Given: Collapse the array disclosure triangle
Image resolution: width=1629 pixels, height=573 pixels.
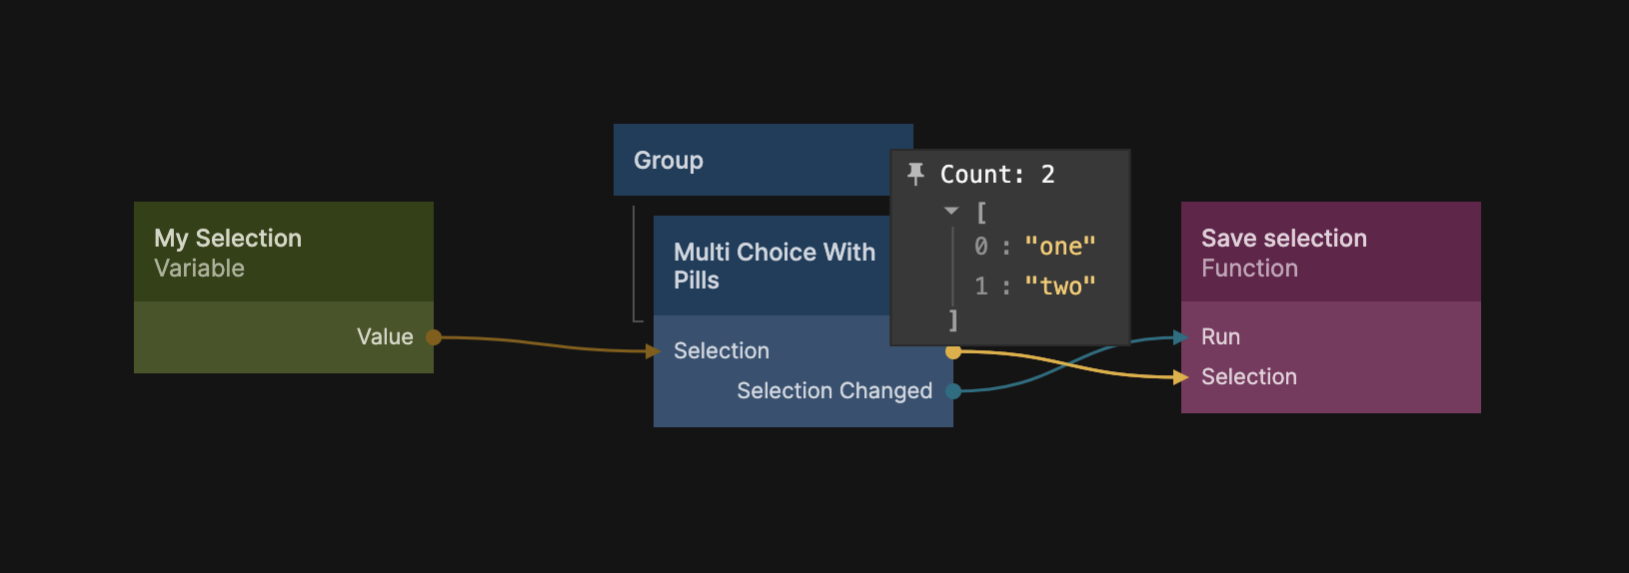Looking at the screenshot, I should click(x=951, y=212).
